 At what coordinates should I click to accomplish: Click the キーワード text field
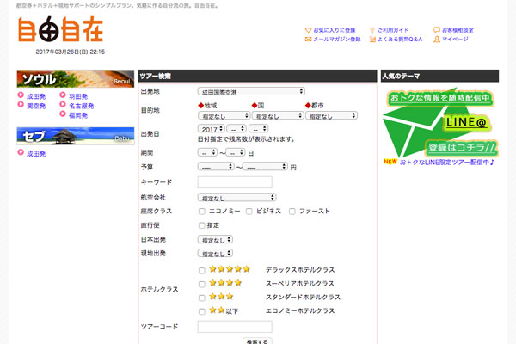coord(235,182)
